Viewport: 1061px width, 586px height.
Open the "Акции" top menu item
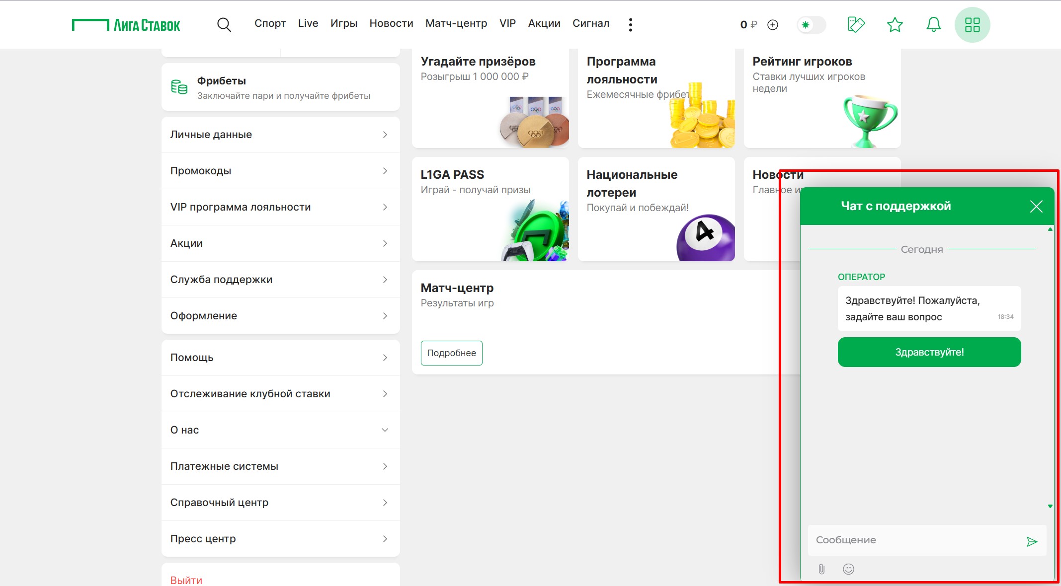point(544,23)
